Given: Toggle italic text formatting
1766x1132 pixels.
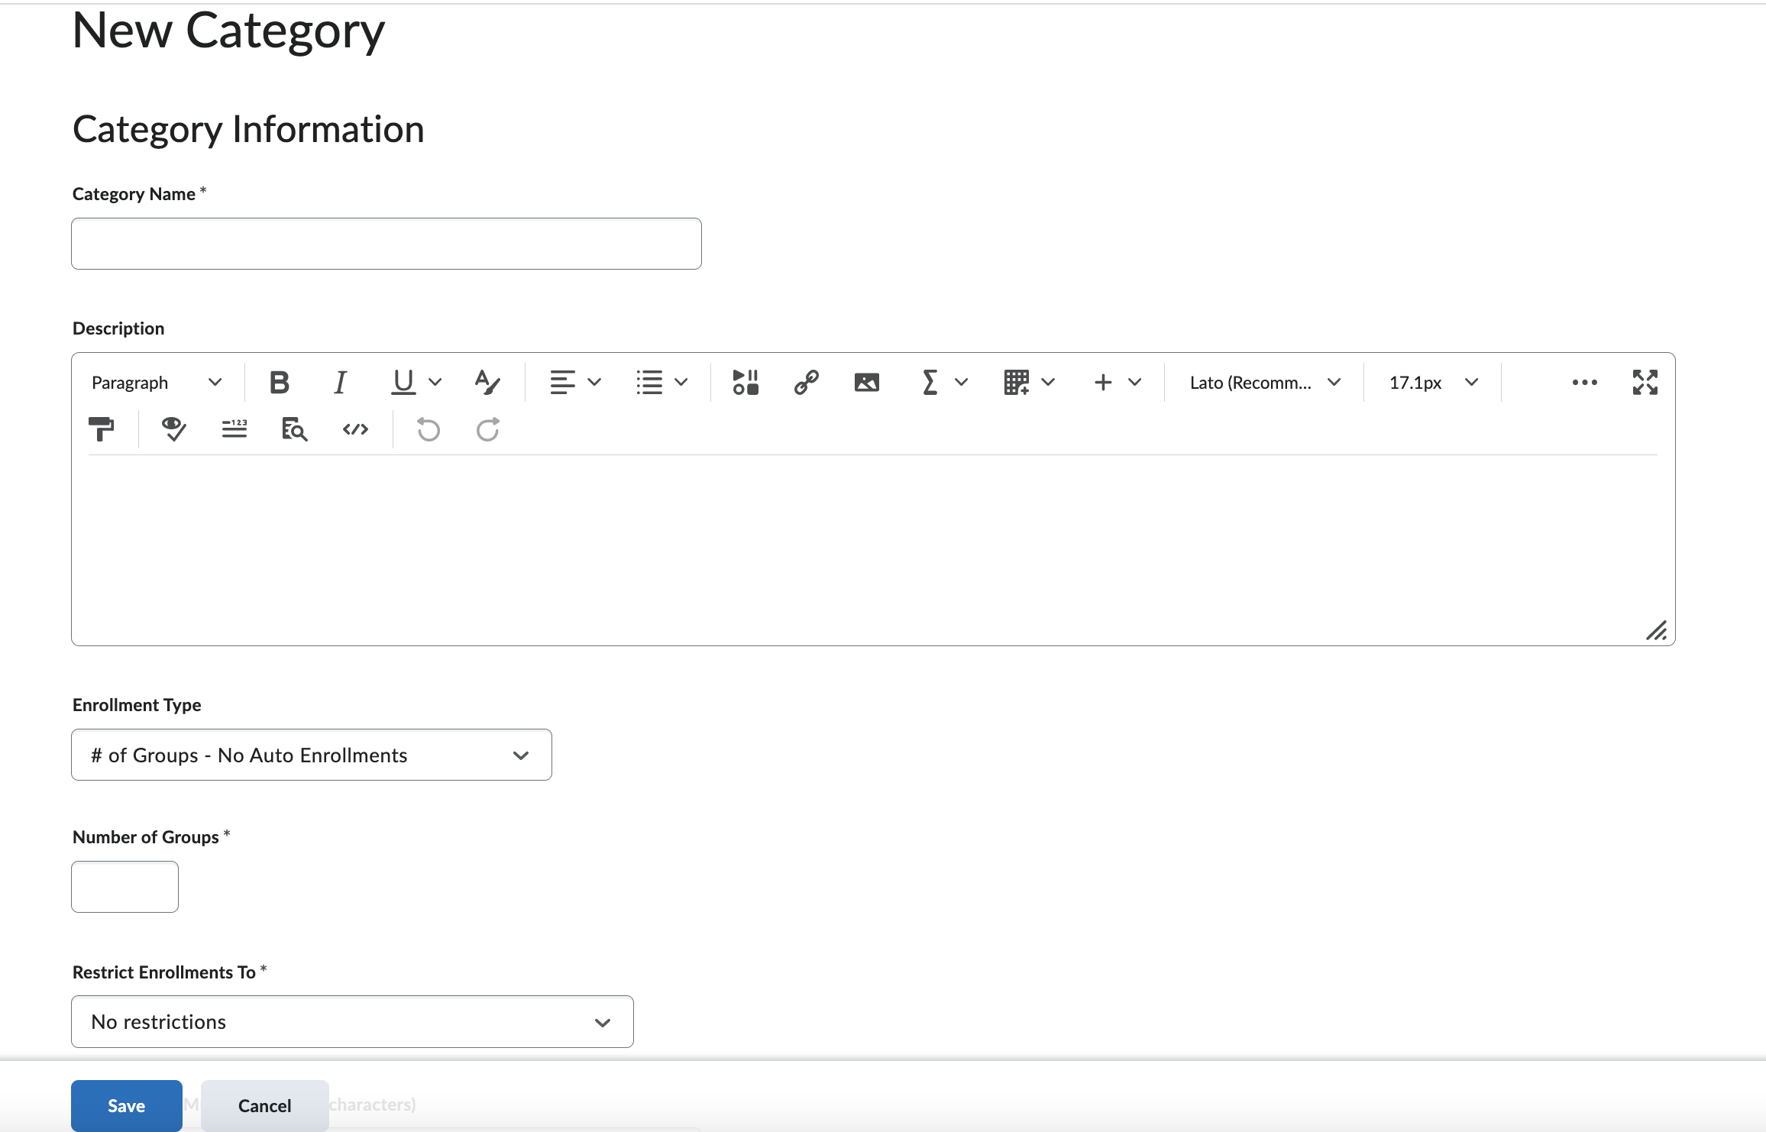Looking at the screenshot, I should [340, 382].
